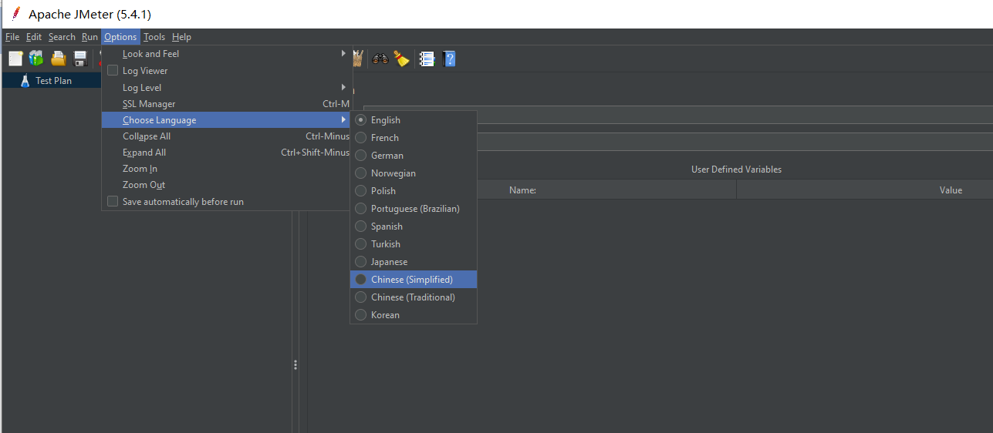Click the JMeter feather title icon
993x433 pixels.
[15, 14]
